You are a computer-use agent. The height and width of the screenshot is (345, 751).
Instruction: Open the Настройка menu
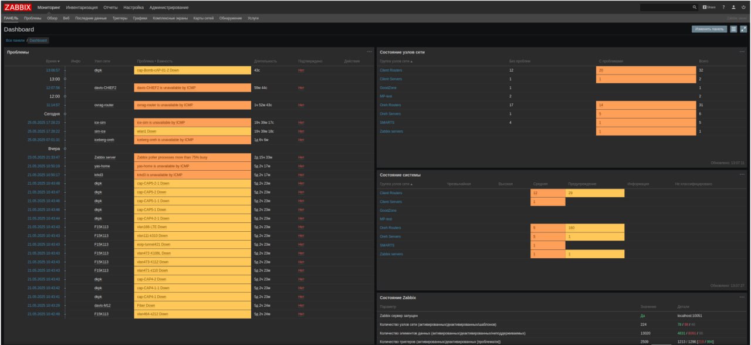pyautogui.click(x=134, y=7)
